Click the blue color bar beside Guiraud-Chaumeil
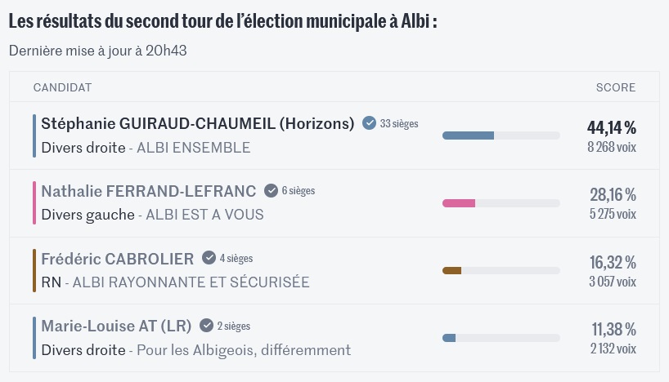669x382 pixels. point(34,135)
